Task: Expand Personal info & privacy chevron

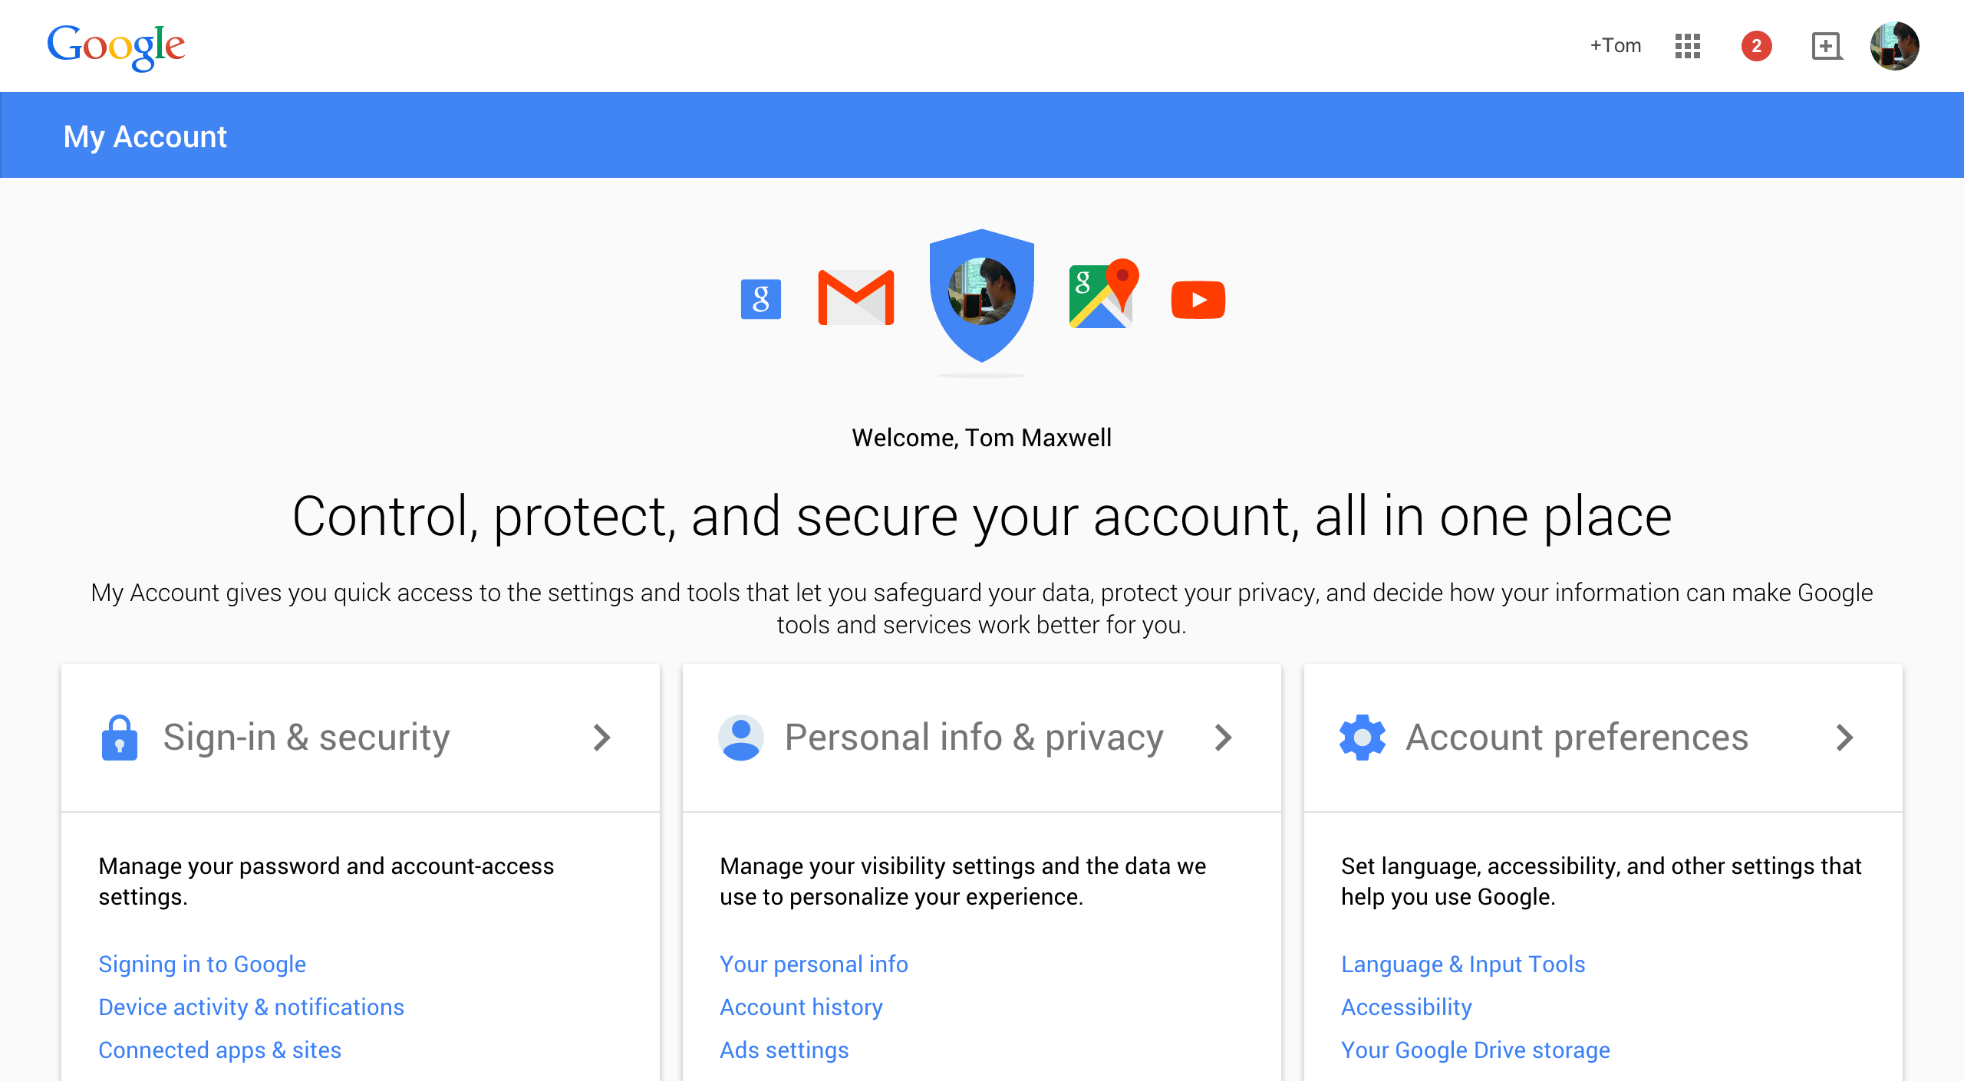Action: [x=1224, y=738]
